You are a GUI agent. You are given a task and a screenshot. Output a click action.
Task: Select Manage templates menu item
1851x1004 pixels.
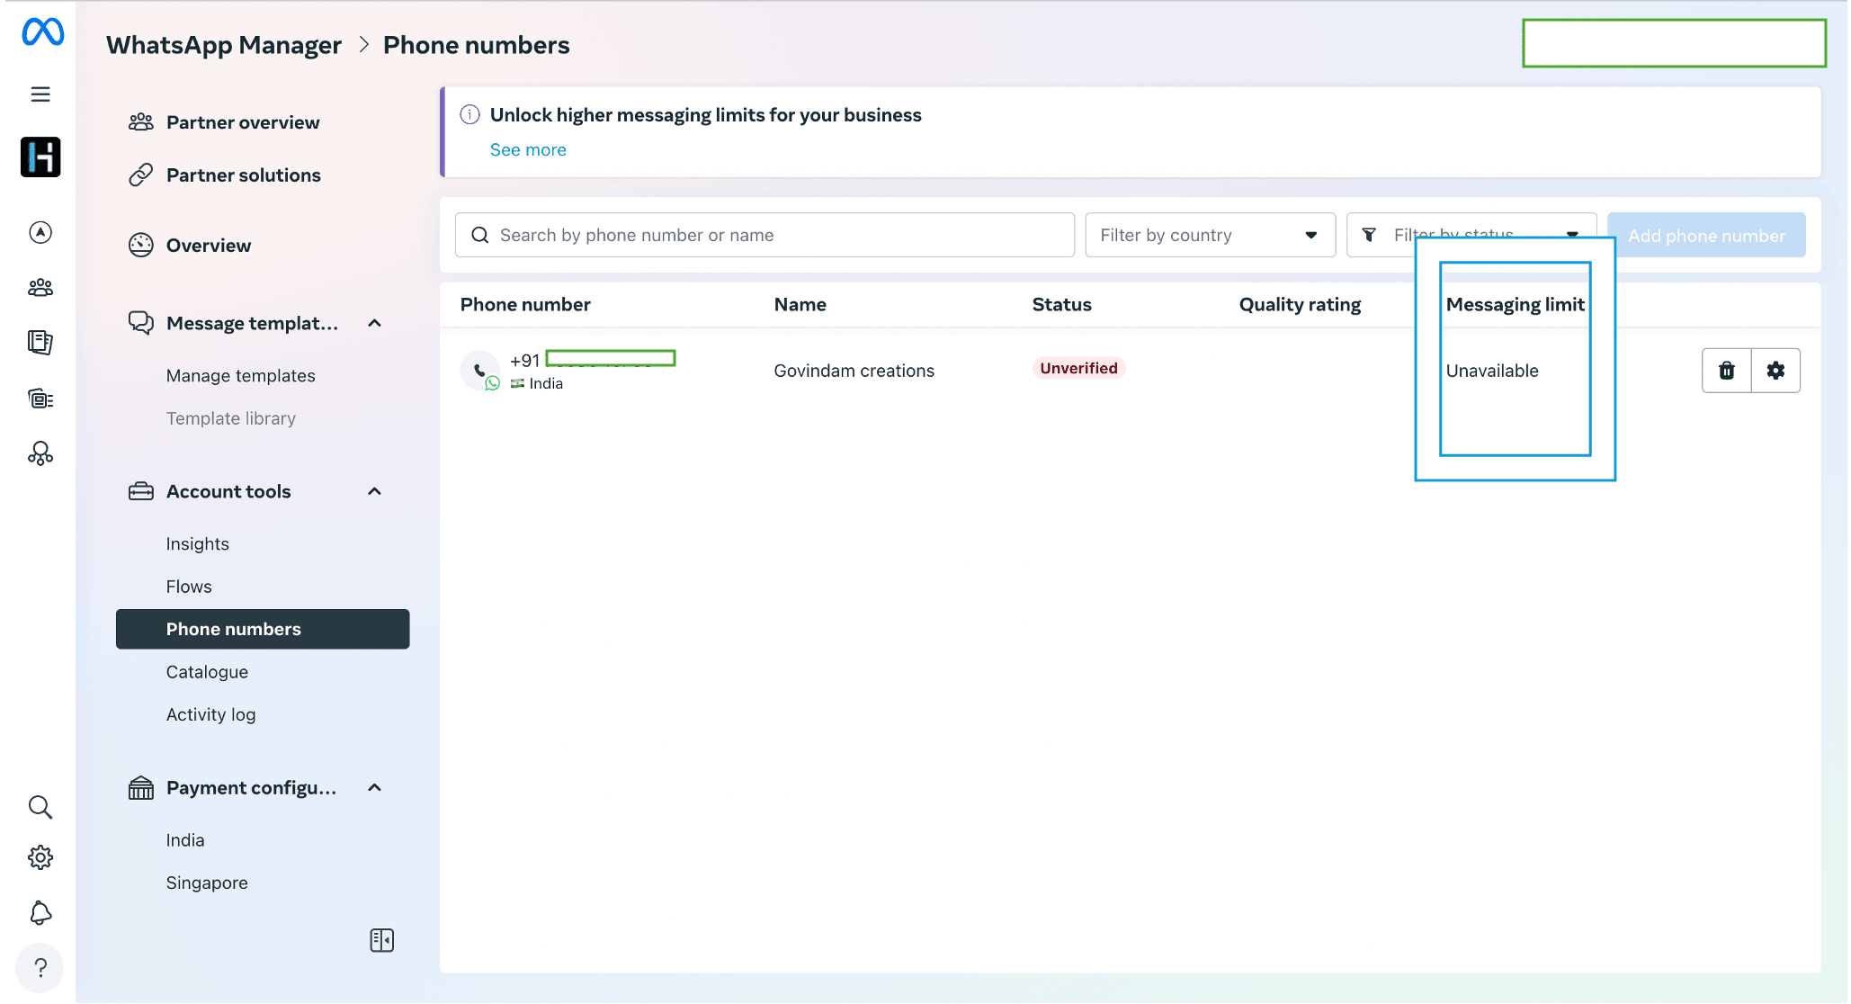point(241,374)
